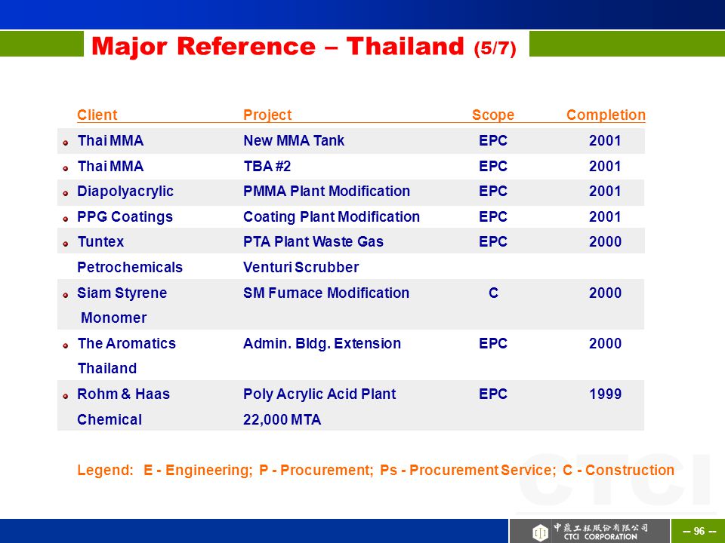Click 'EPC' scope in Tuntex row
Screen dimensions: 725x543
pyautogui.click(x=493, y=241)
